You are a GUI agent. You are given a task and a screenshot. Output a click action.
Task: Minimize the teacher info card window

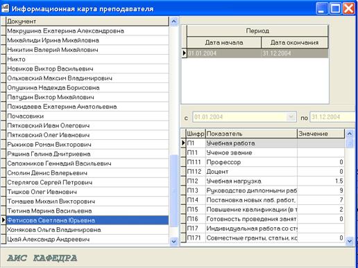click(x=322, y=8)
